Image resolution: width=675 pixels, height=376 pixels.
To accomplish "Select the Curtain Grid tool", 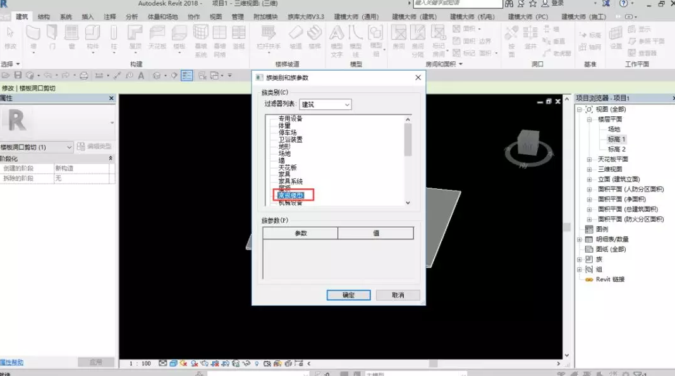I will click(219, 40).
